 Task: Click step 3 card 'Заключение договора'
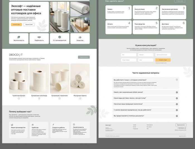coord(173,12)
